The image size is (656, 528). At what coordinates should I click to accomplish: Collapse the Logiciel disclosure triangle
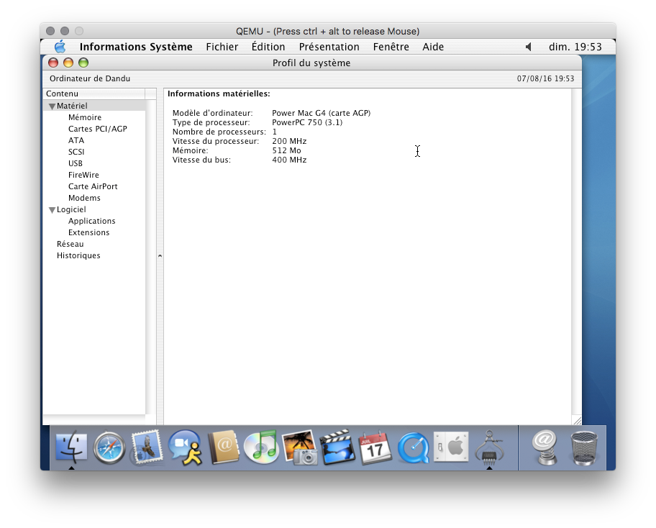(52, 210)
